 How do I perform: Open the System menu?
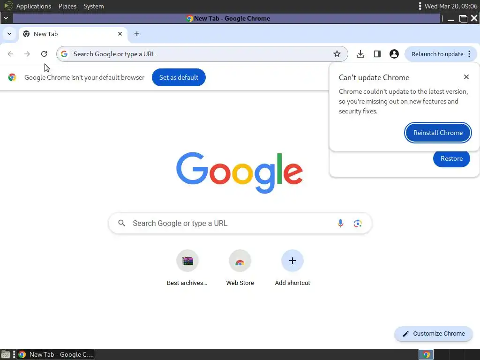coord(94,6)
